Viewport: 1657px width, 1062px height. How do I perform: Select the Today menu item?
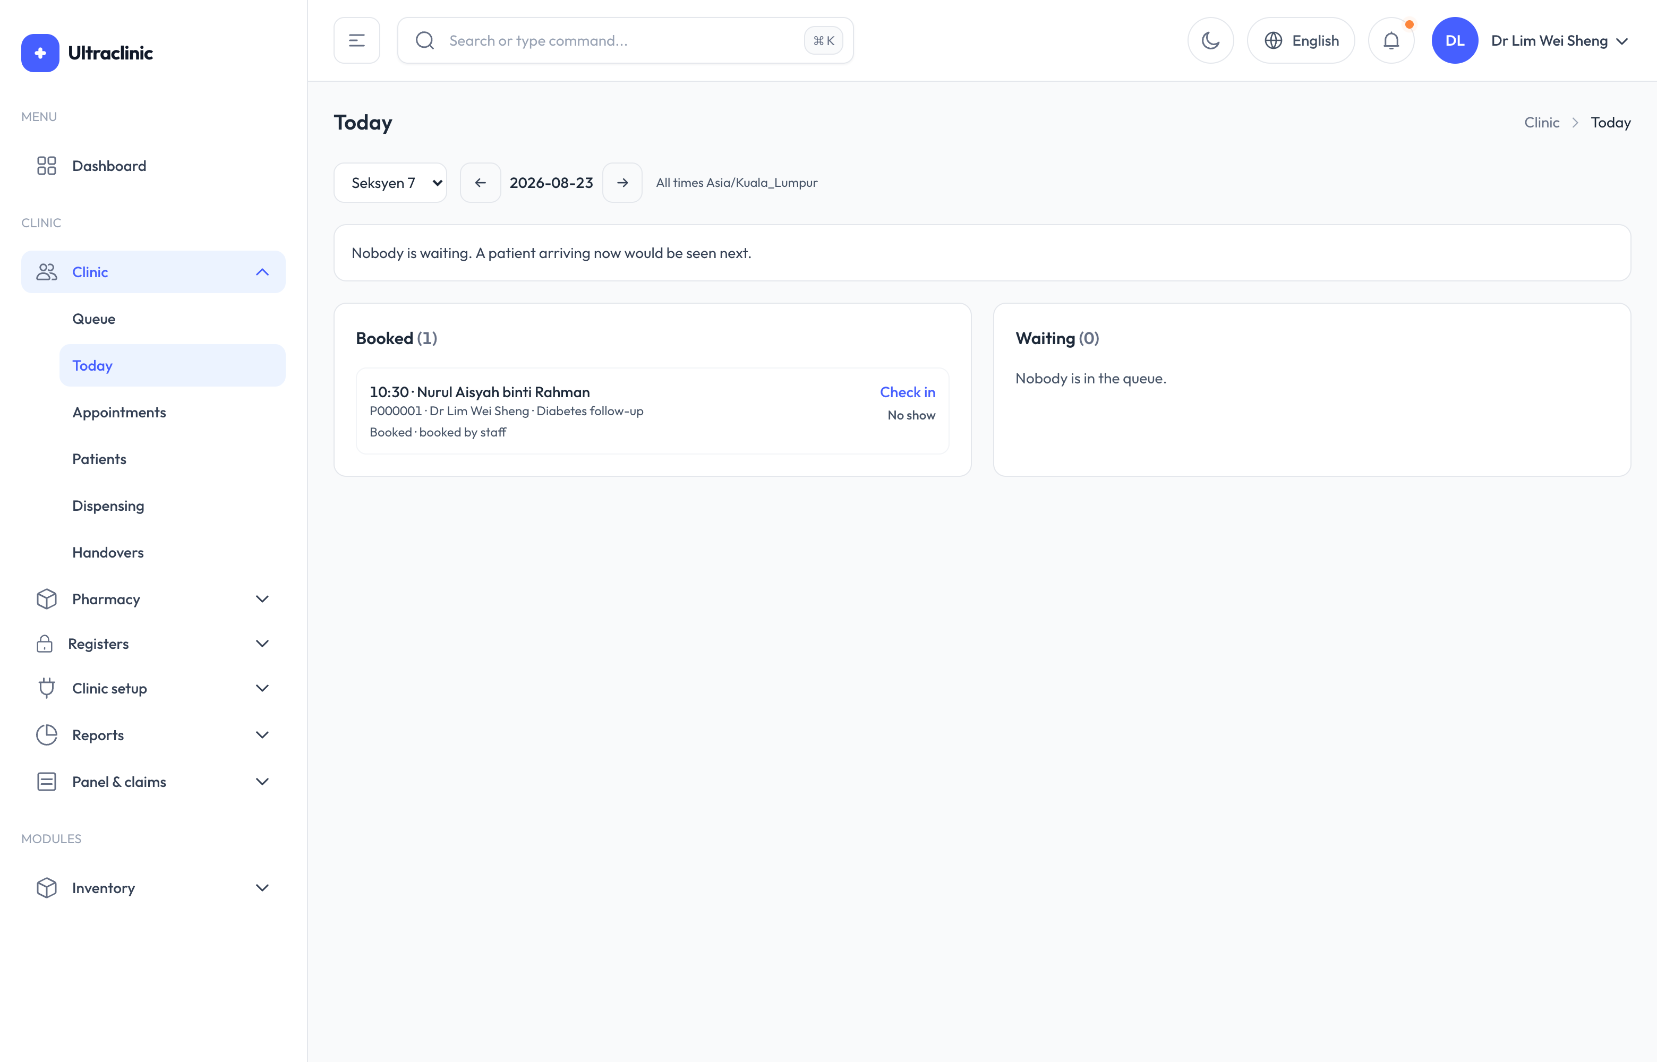pos(173,365)
